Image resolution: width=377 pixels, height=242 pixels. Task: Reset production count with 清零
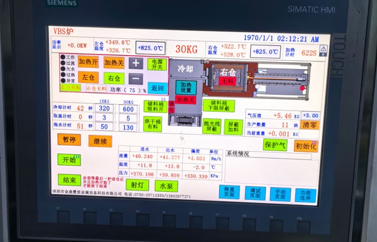point(309,125)
